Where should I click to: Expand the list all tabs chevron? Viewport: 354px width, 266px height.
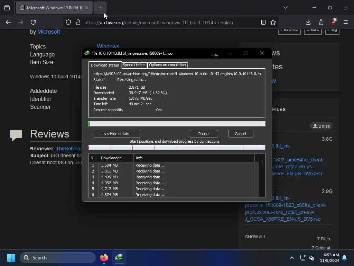[286, 8]
